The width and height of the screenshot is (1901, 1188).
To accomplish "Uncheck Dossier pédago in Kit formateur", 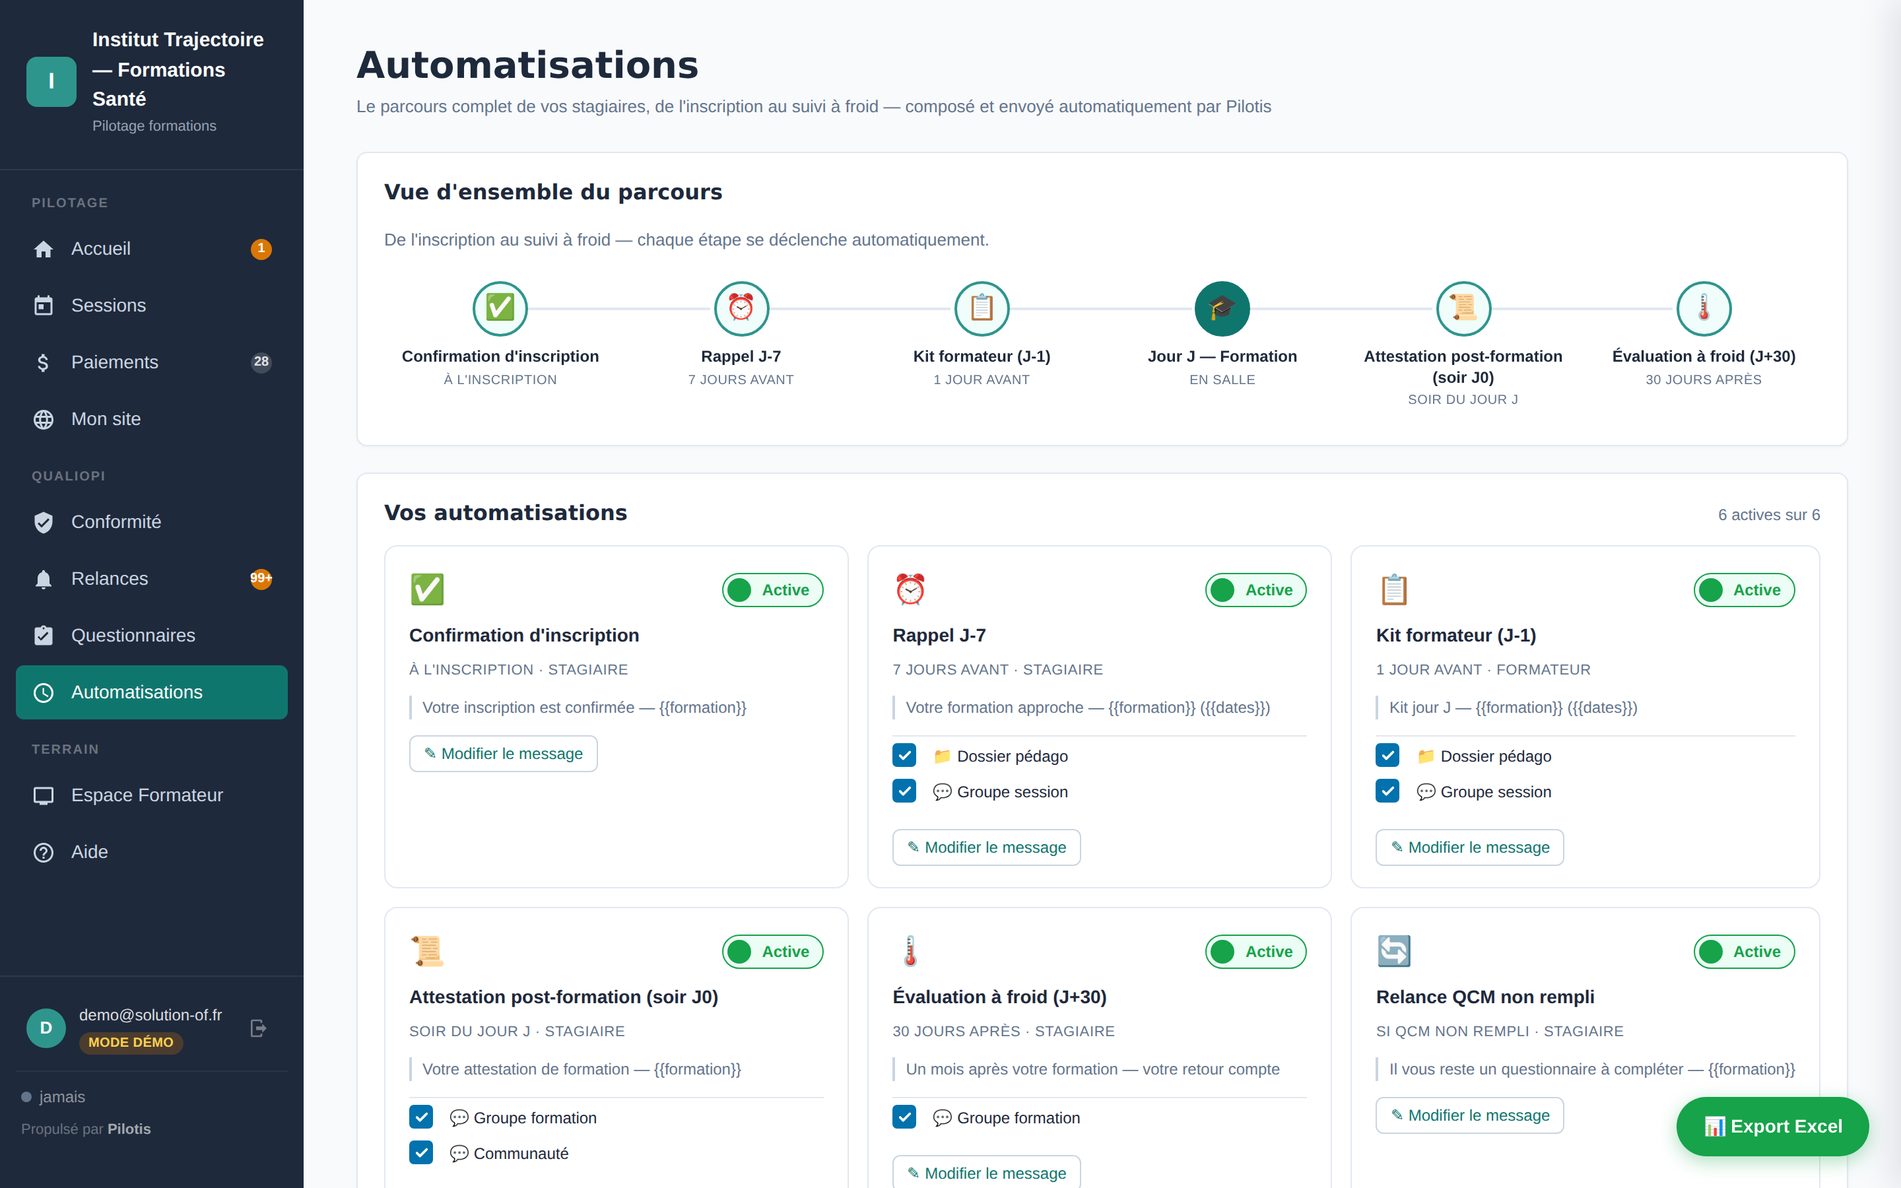I will click(x=1387, y=756).
